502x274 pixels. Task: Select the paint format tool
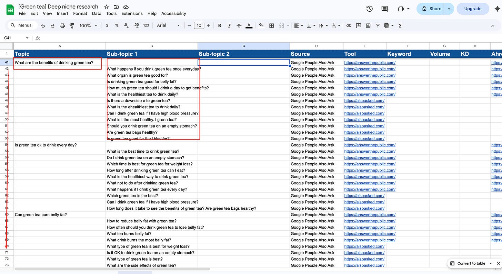pos(72,25)
